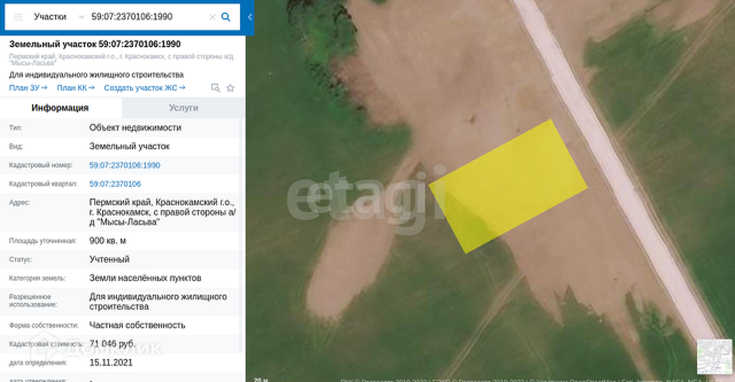Select the Земли населённых пунктов value
735x382 pixels.
click(x=145, y=278)
